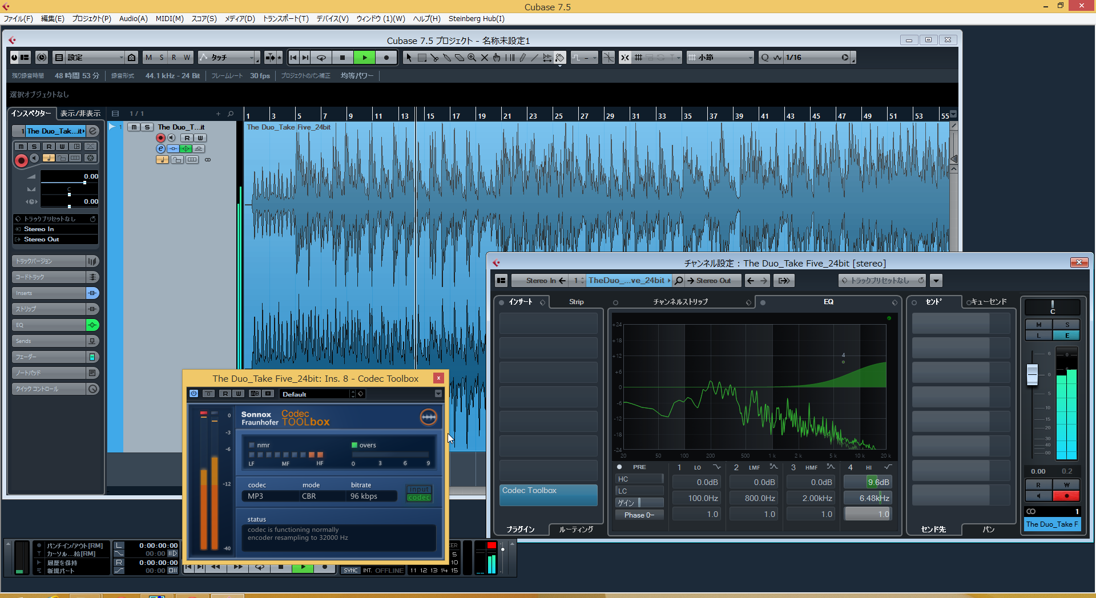Enable Solo in channel settings window
This screenshot has width=1096, height=598.
(1067, 325)
